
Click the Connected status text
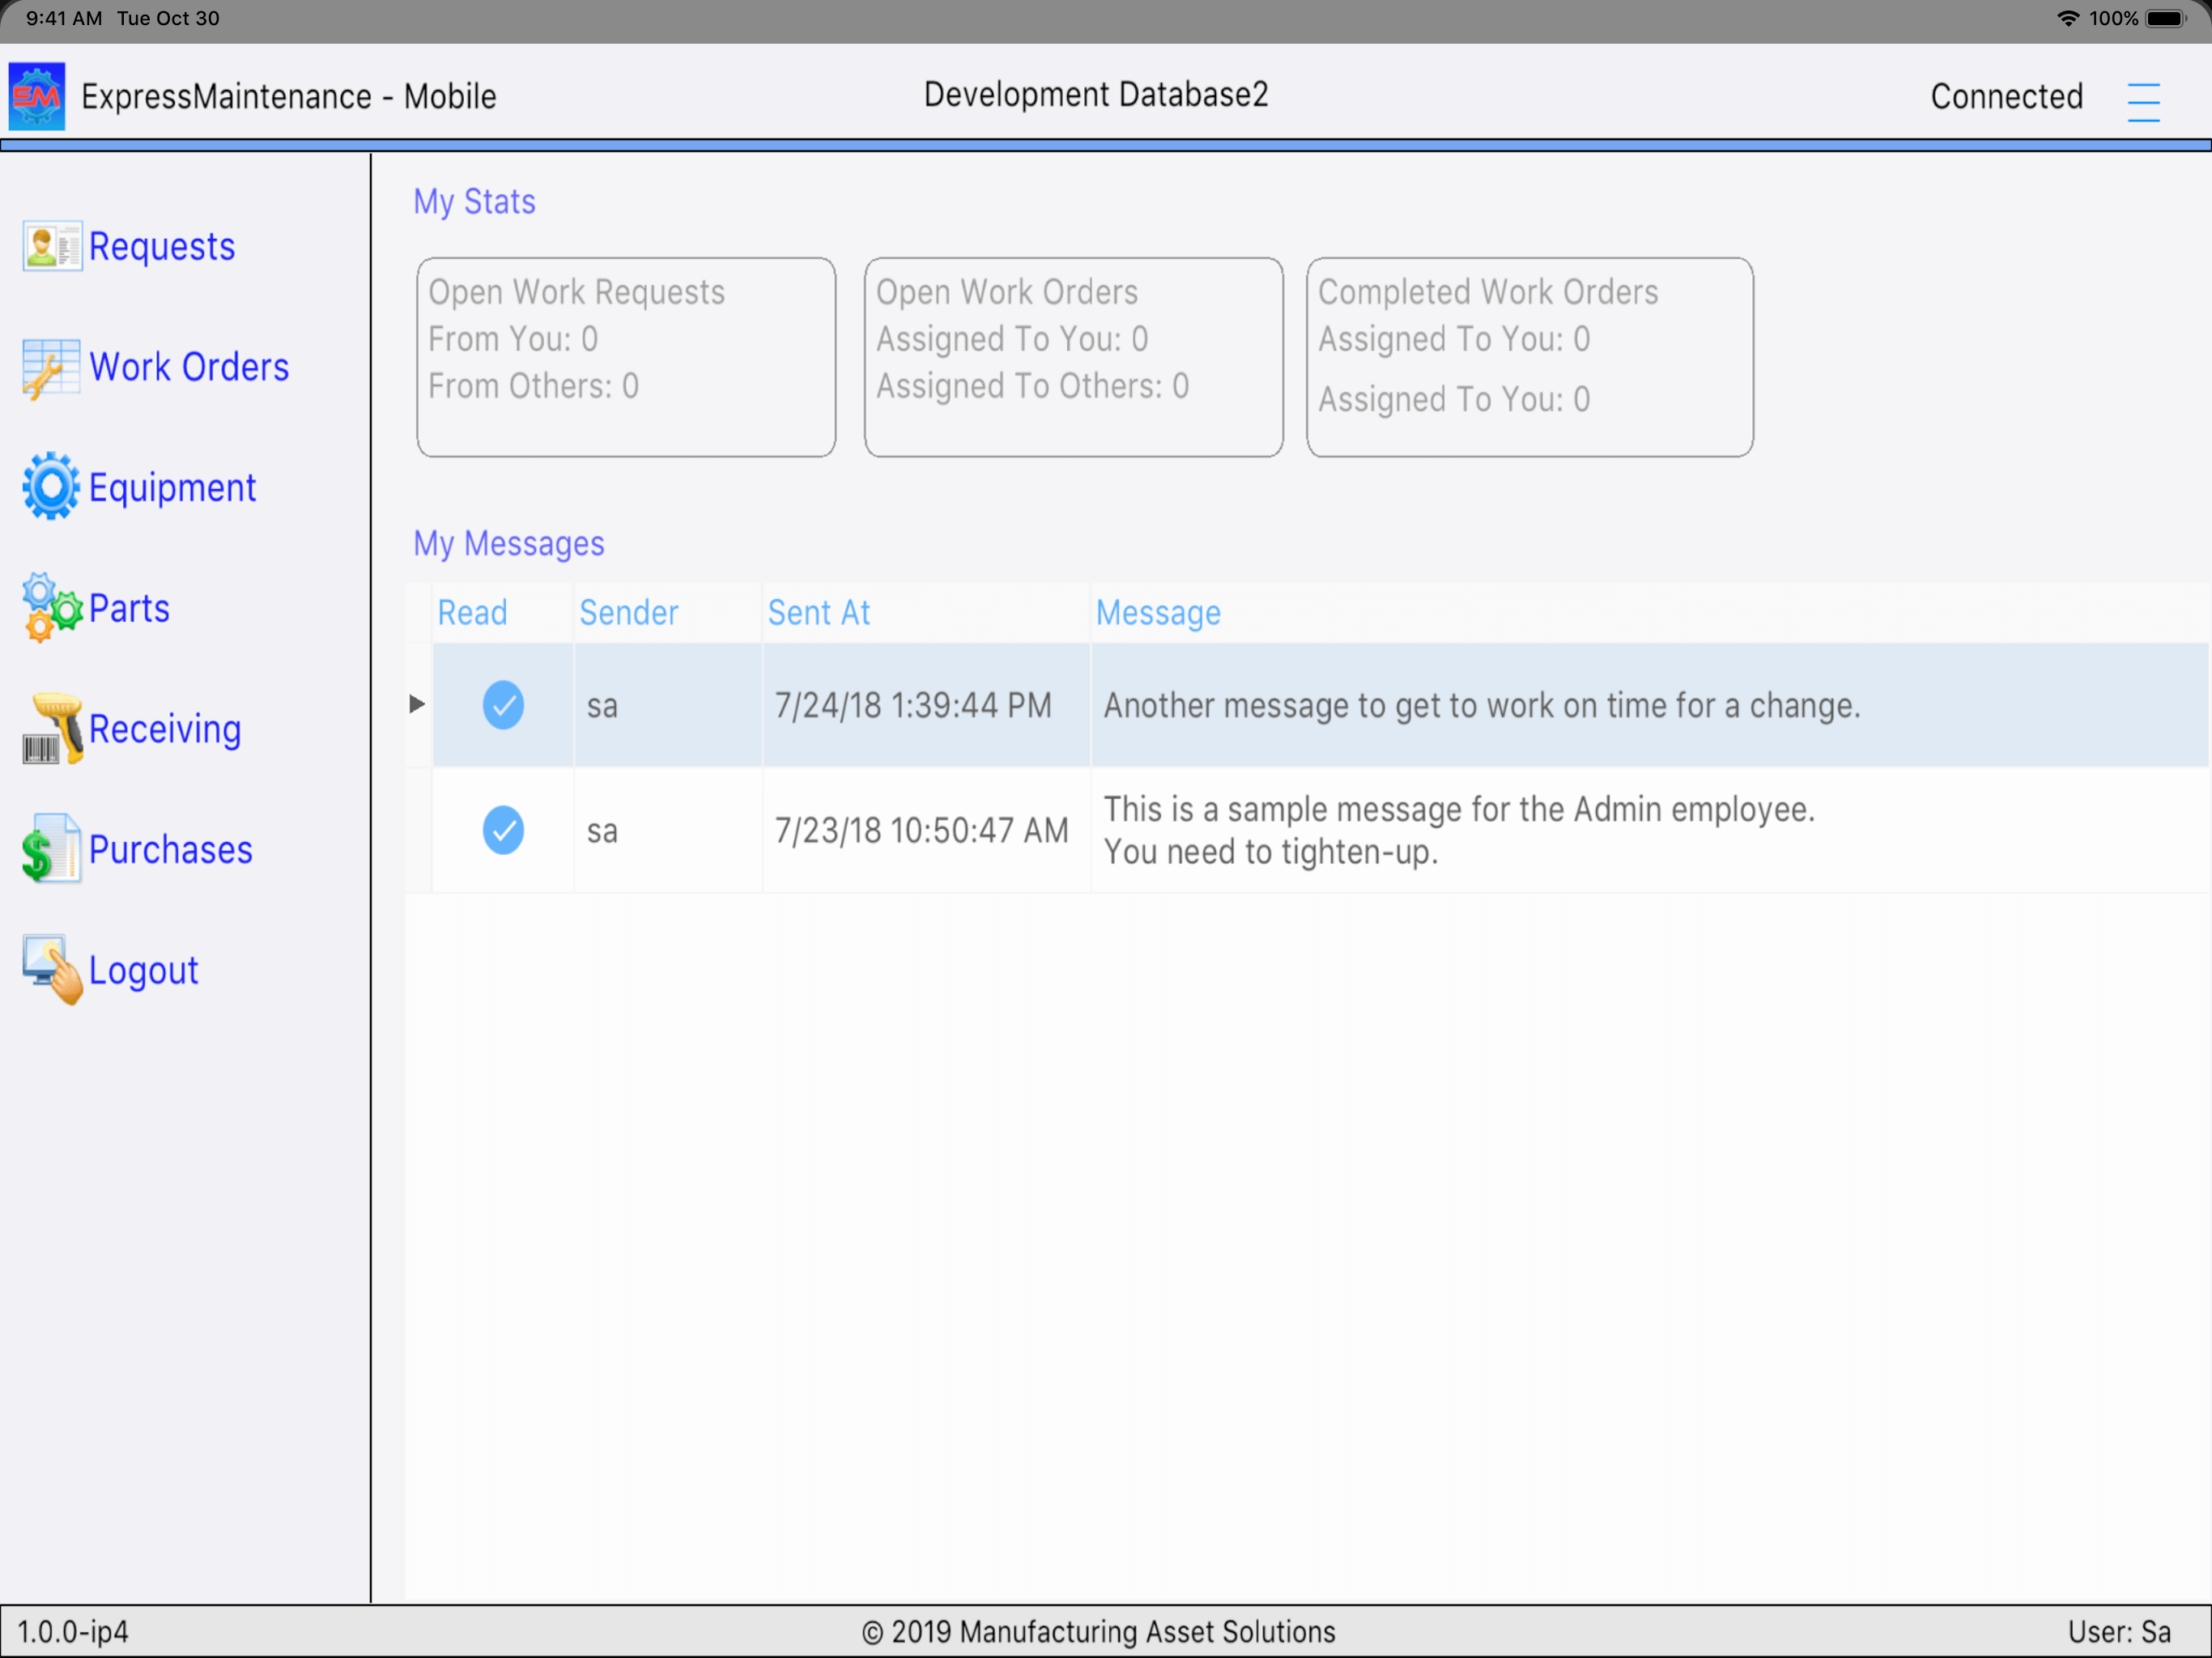pos(2006,96)
